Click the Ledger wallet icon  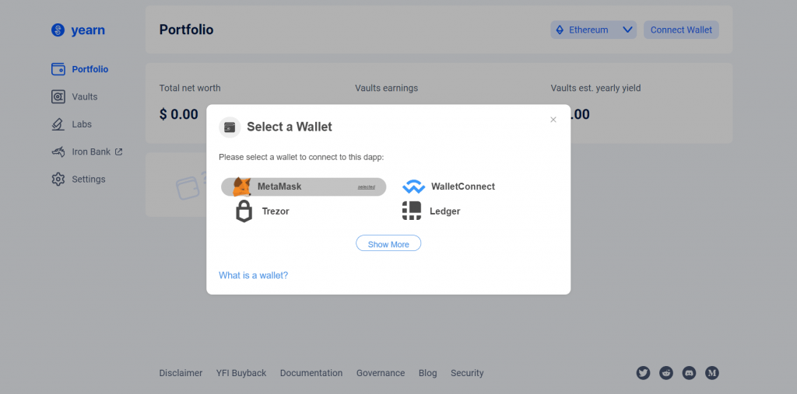pos(412,211)
